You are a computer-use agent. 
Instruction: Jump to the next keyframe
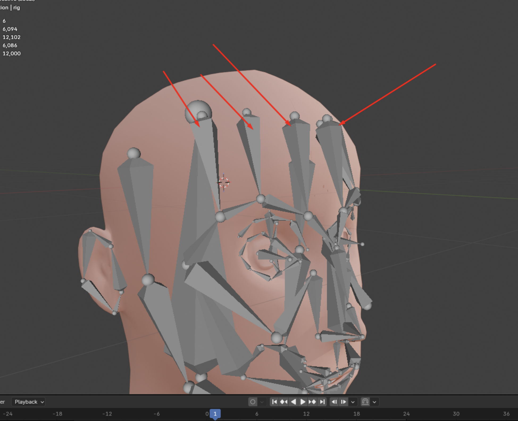coord(312,402)
